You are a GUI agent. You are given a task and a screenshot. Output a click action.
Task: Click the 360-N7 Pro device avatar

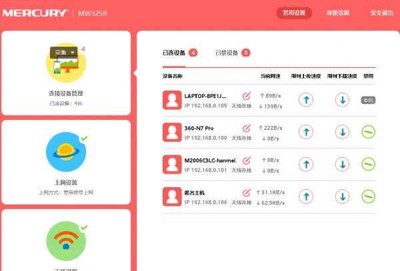(172, 133)
